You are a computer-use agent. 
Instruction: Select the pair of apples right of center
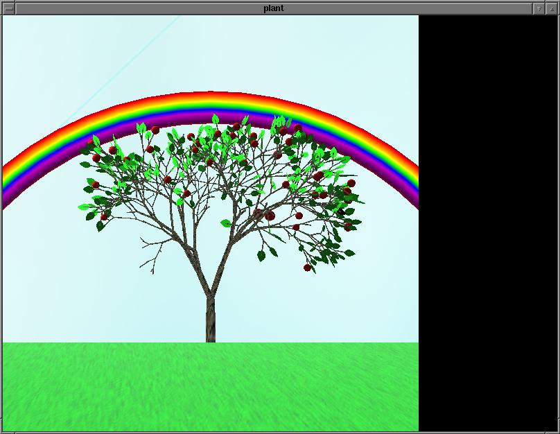[x=269, y=216]
